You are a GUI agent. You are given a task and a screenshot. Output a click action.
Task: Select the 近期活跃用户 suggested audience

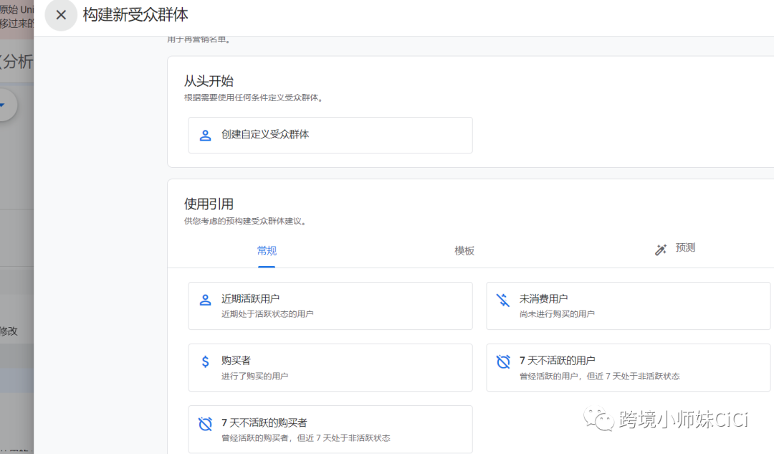pos(330,306)
